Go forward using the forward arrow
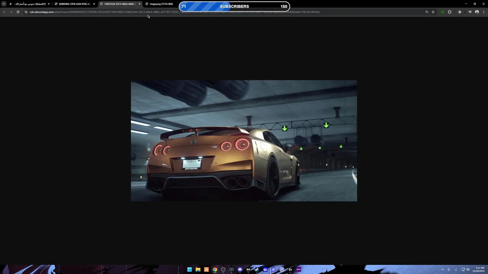Image resolution: width=488 pixels, height=274 pixels. point(11,12)
